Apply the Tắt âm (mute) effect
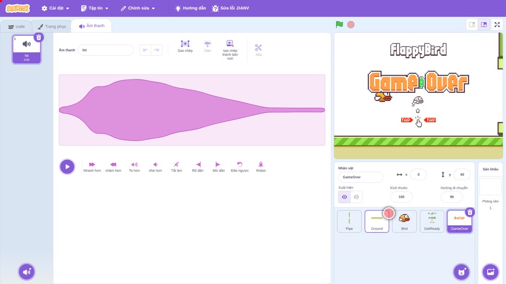 177,167
